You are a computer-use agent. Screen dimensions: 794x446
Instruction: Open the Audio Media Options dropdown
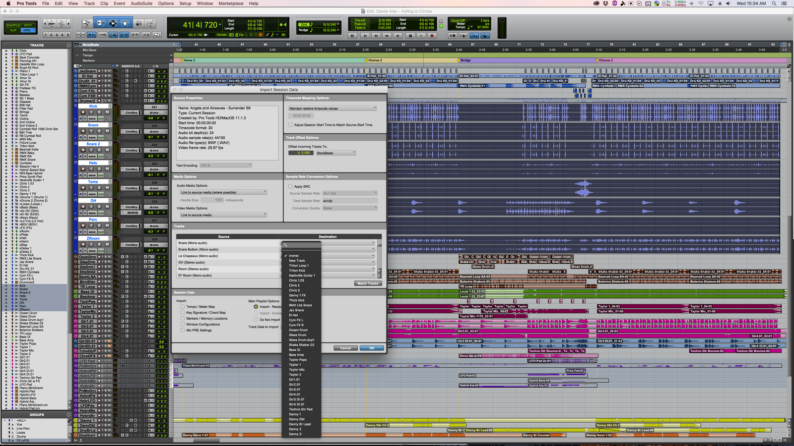(x=223, y=192)
